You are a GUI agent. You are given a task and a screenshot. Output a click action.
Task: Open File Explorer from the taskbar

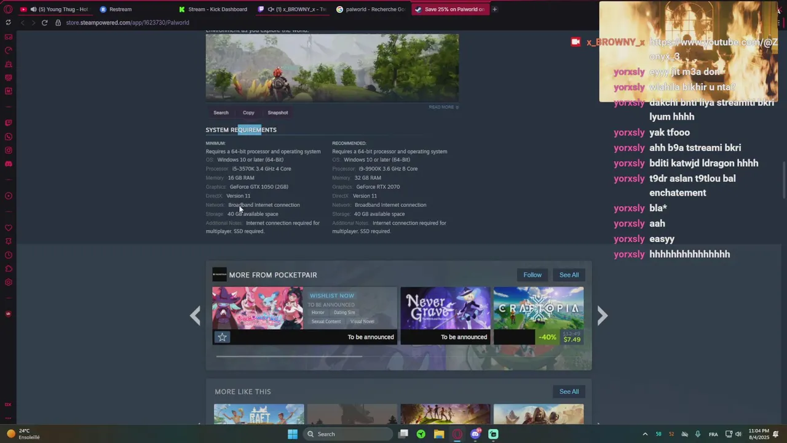click(x=439, y=434)
